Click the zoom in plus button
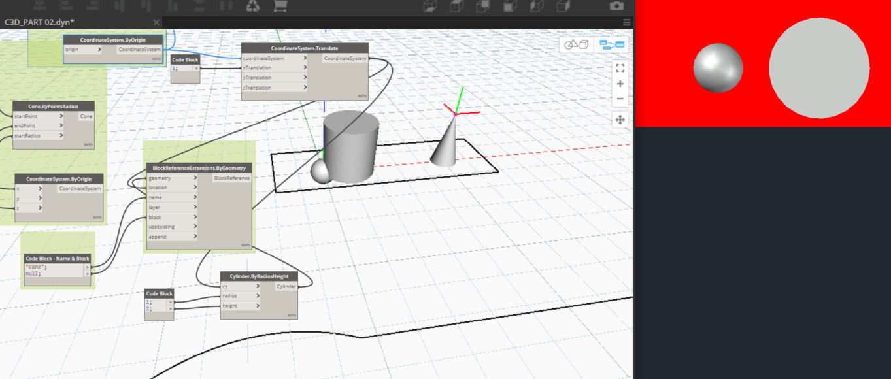This screenshot has height=379, width=891. tap(620, 83)
